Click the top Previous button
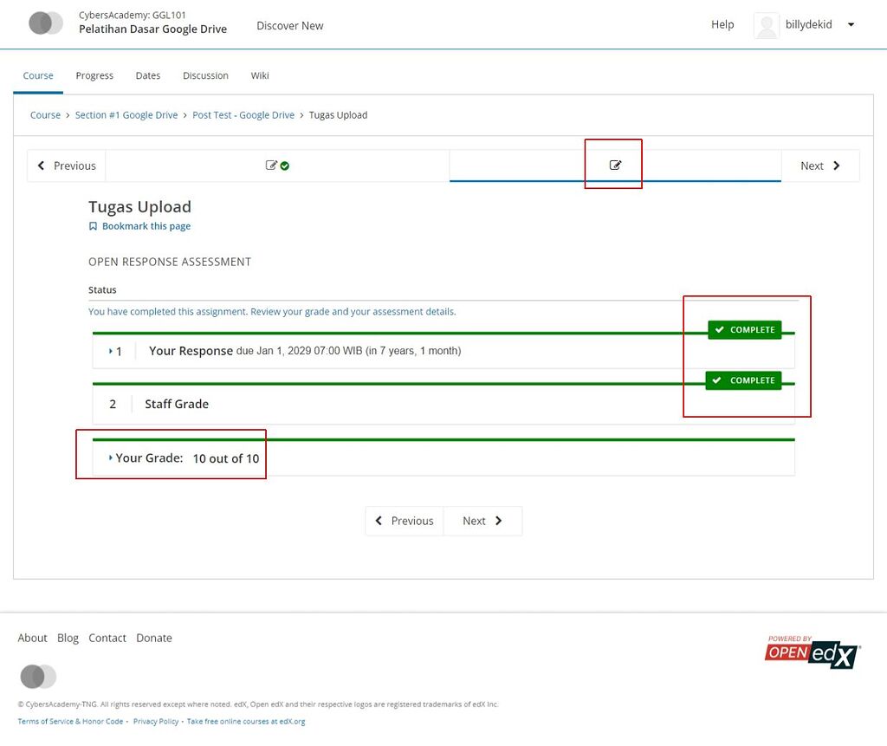The width and height of the screenshot is (887, 746). (x=66, y=165)
